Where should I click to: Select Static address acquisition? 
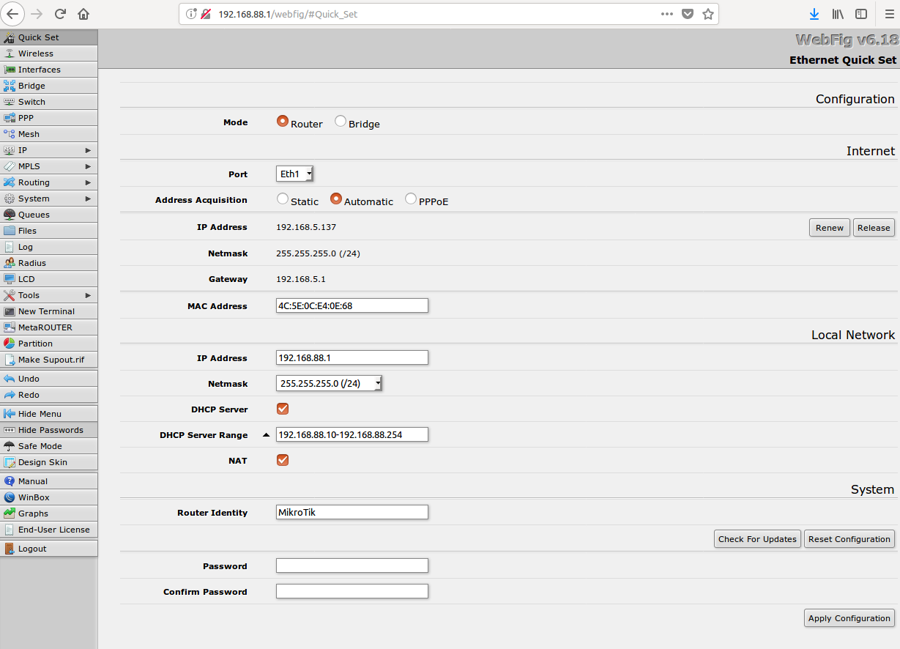pos(283,199)
